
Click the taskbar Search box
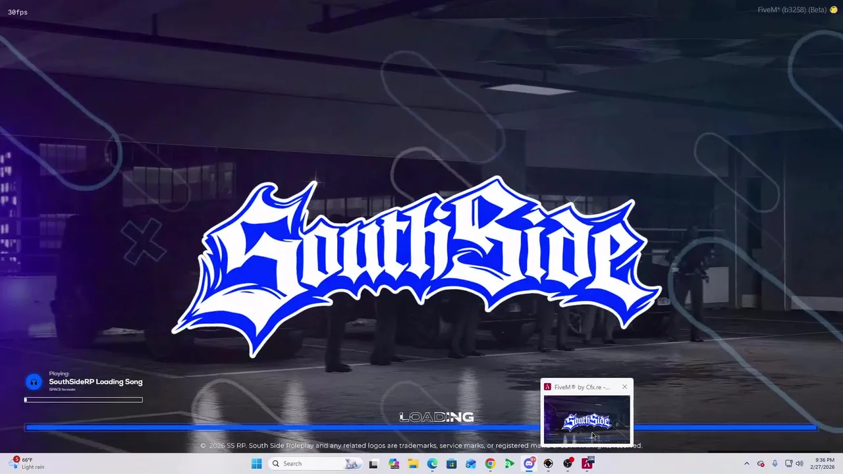[x=315, y=463]
